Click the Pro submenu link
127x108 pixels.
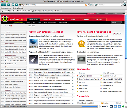coord(34,23)
